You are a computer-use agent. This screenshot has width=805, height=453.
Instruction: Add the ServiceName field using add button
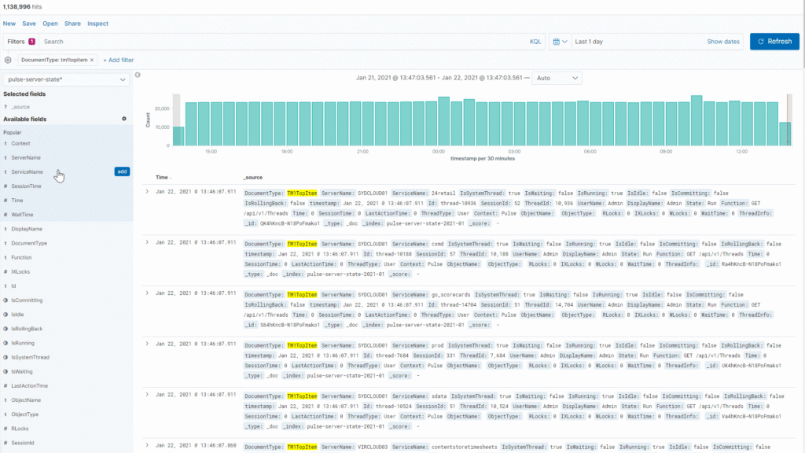(x=122, y=171)
